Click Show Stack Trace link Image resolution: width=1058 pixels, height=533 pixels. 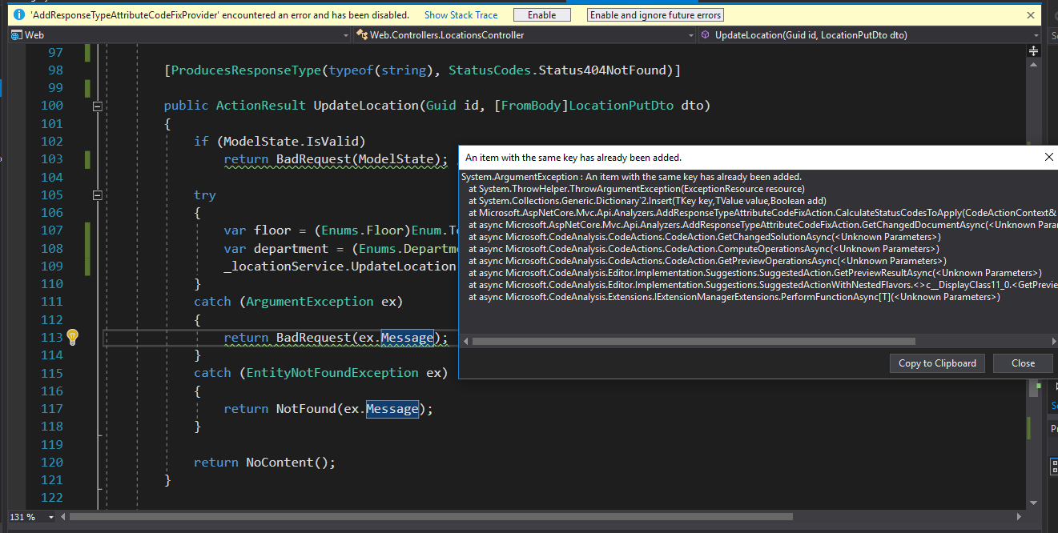[x=461, y=15]
